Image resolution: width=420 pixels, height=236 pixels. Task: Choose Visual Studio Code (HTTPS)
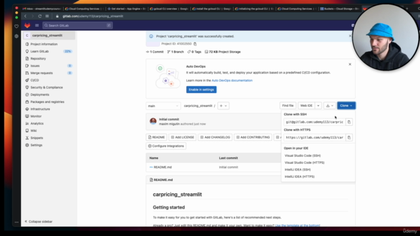pyautogui.click(x=304, y=163)
